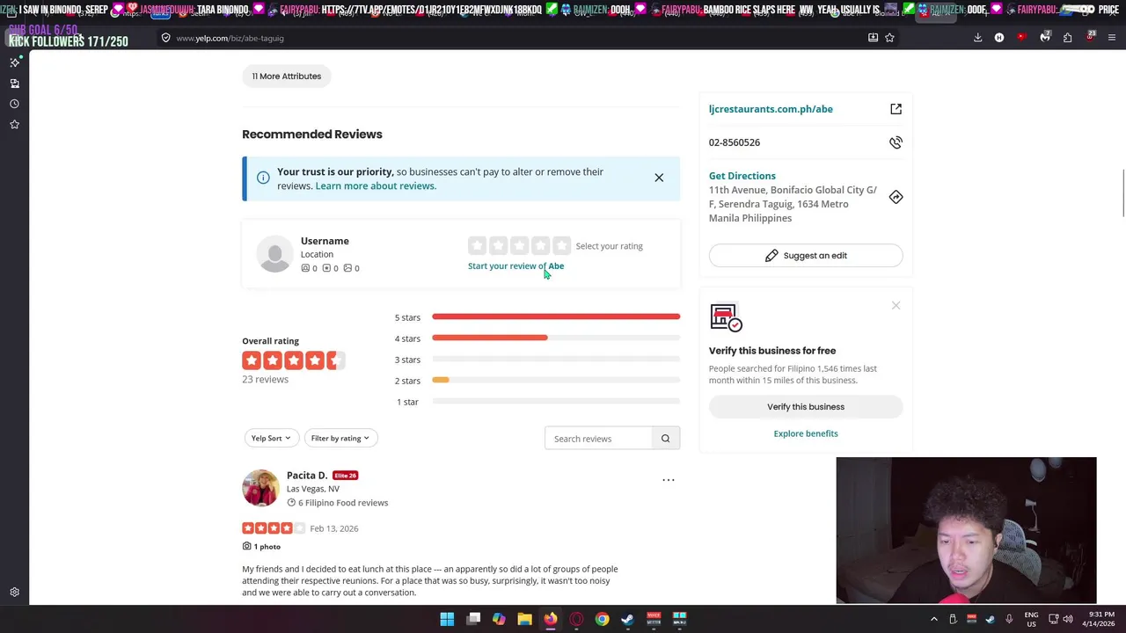Open the Bookmarks star in the browser sidebar
Screen dimensions: 1126x633
pos(15,125)
